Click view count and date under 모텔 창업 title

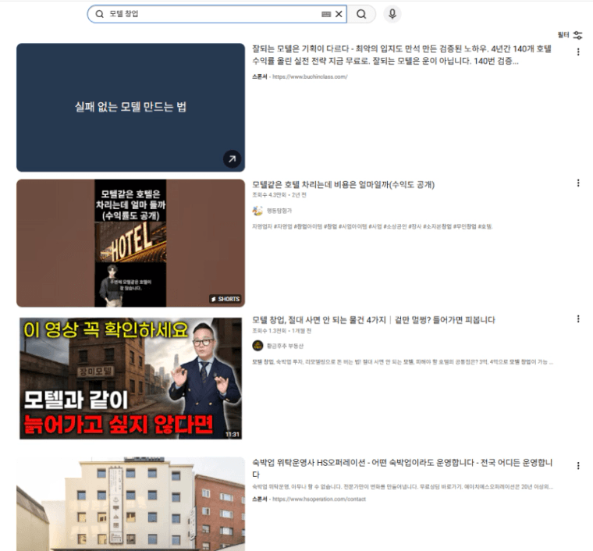click(282, 331)
